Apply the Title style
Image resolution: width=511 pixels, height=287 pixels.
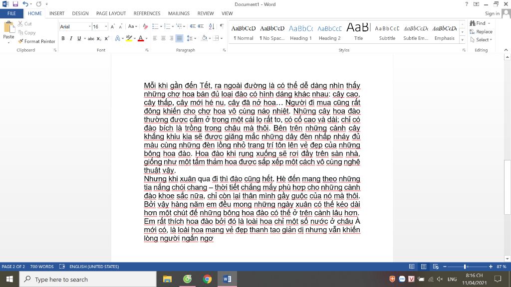(358, 32)
